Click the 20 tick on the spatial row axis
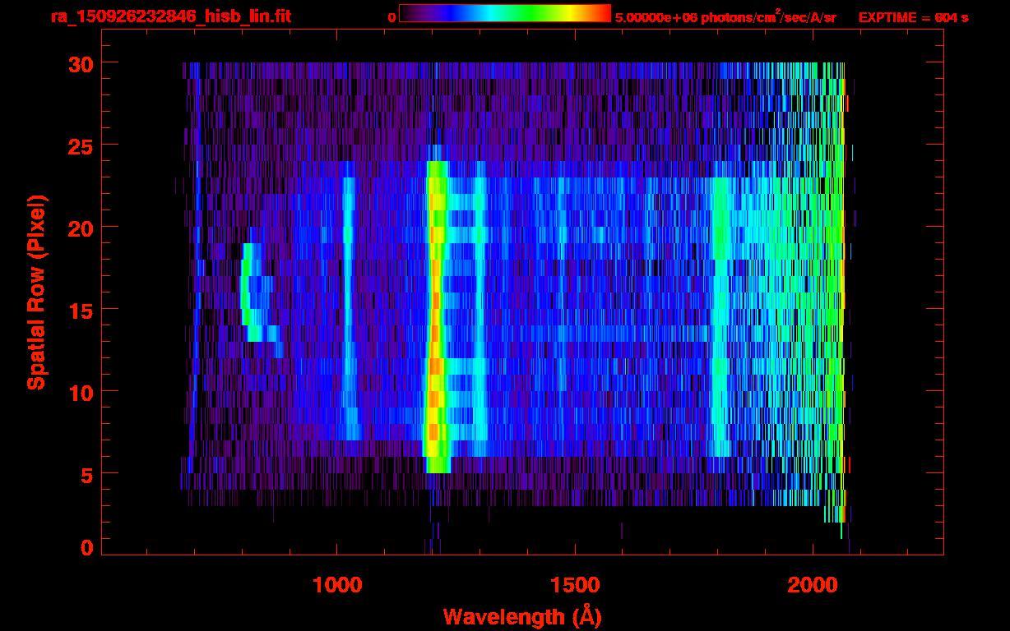1010x631 pixels. [81, 228]
